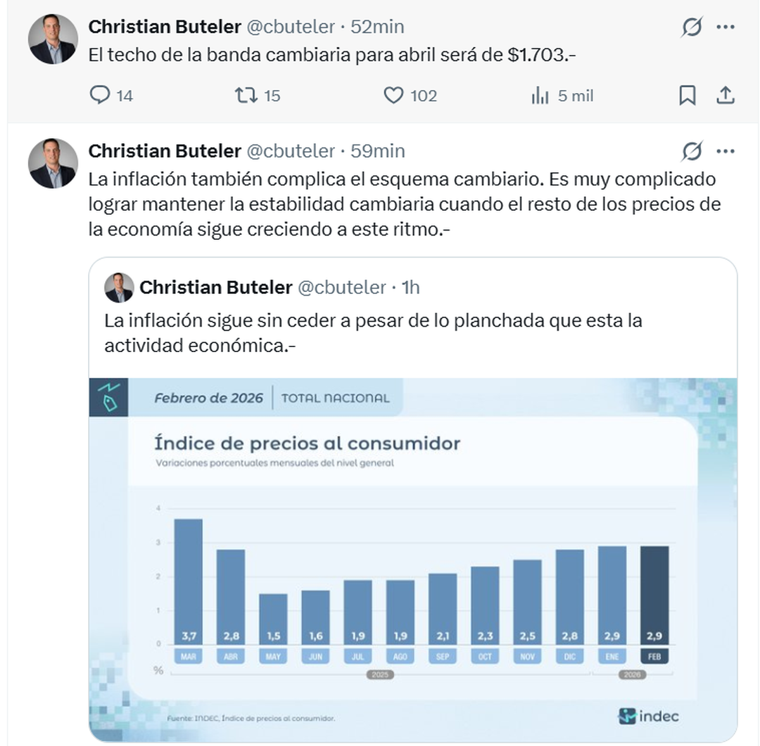Open profile avatar on the 59min tweet
This screenshot has height=746, width=760.
53,163
